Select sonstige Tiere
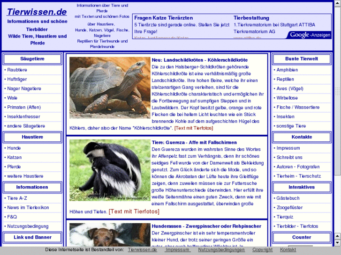Viewport: 341px width, 255px height. point(291,126)
